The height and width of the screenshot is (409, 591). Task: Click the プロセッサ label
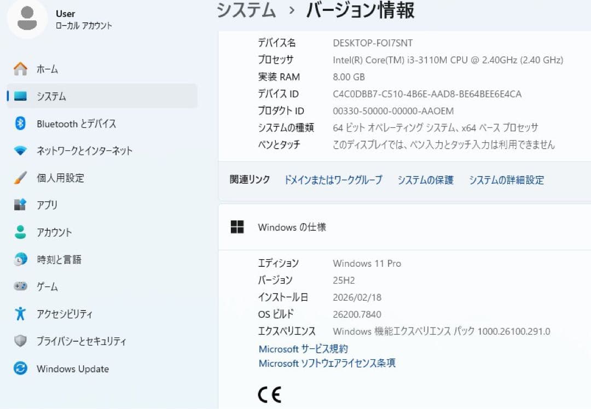click(x=275, y=60)
